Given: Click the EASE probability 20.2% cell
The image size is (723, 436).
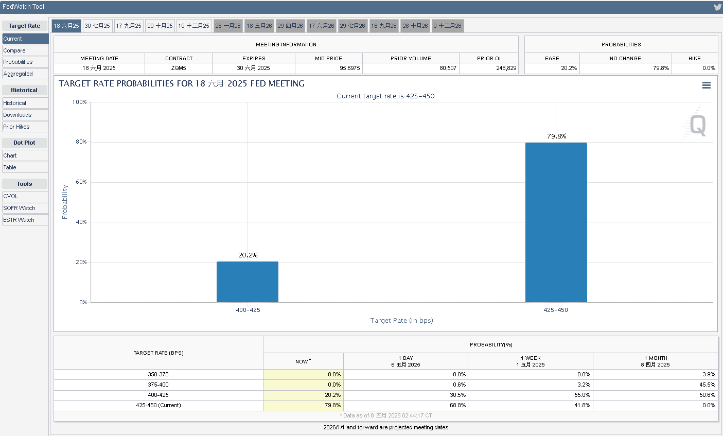Looking at the screenshot, I should [552, 68].
